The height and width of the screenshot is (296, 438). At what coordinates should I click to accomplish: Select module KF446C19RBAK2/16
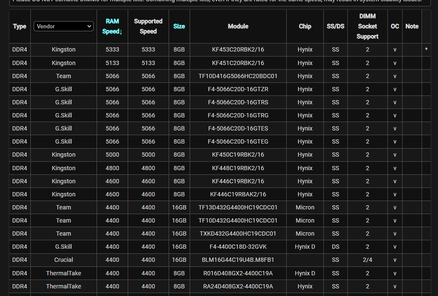238,194
